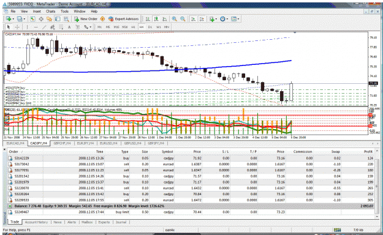Select the Text Label tool

78,27
